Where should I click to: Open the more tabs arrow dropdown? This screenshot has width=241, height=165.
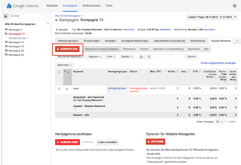coord(237,41)
